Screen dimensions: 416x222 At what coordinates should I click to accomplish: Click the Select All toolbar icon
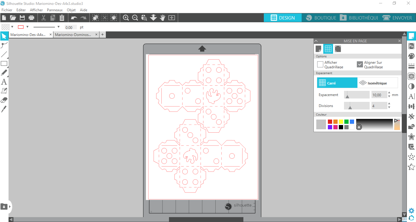click(95, 18)
